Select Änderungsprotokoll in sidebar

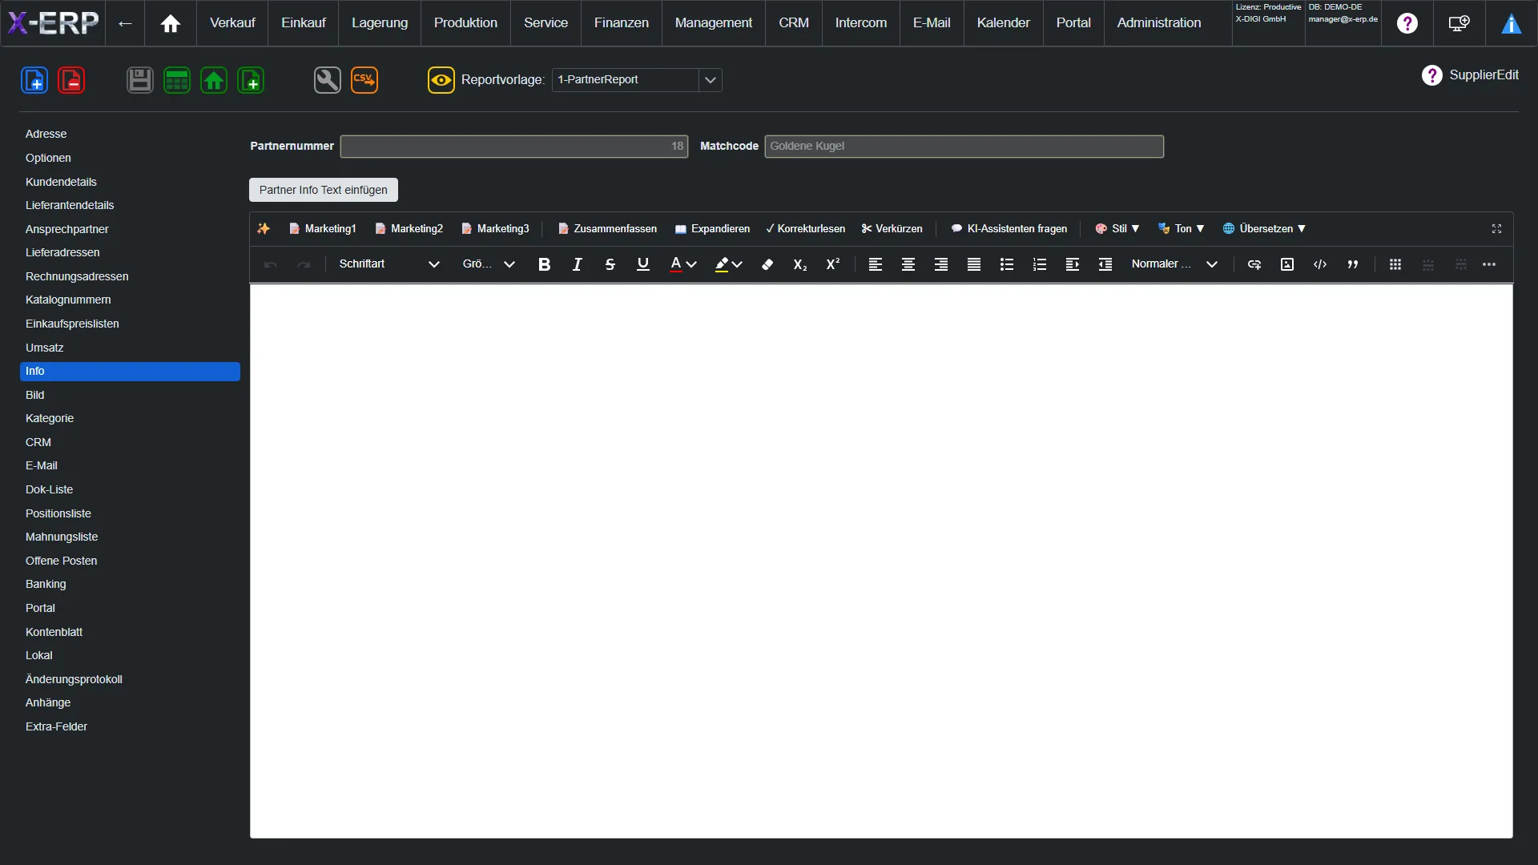coord(130,679)
